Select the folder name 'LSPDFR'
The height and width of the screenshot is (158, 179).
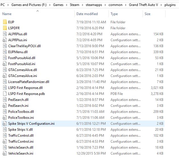coord(14,28)
